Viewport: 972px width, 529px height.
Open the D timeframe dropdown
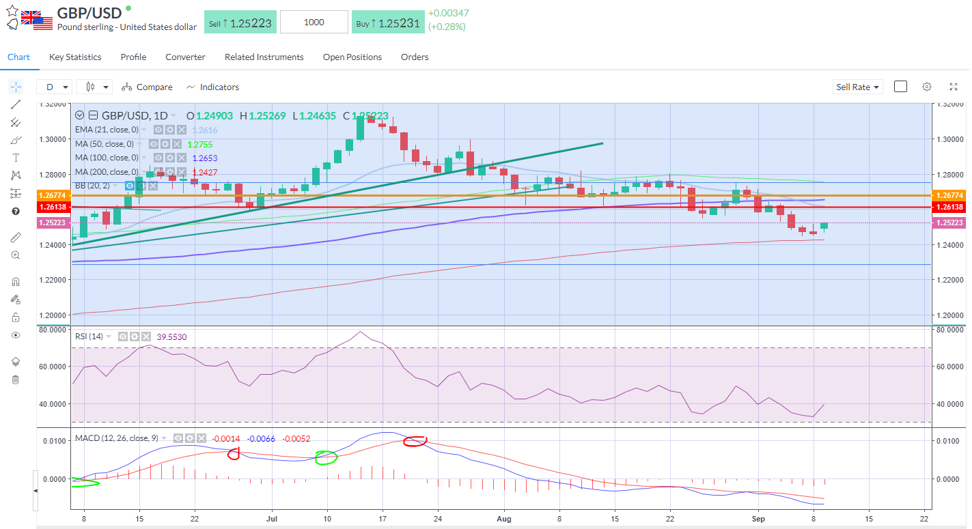coord(55,87)
